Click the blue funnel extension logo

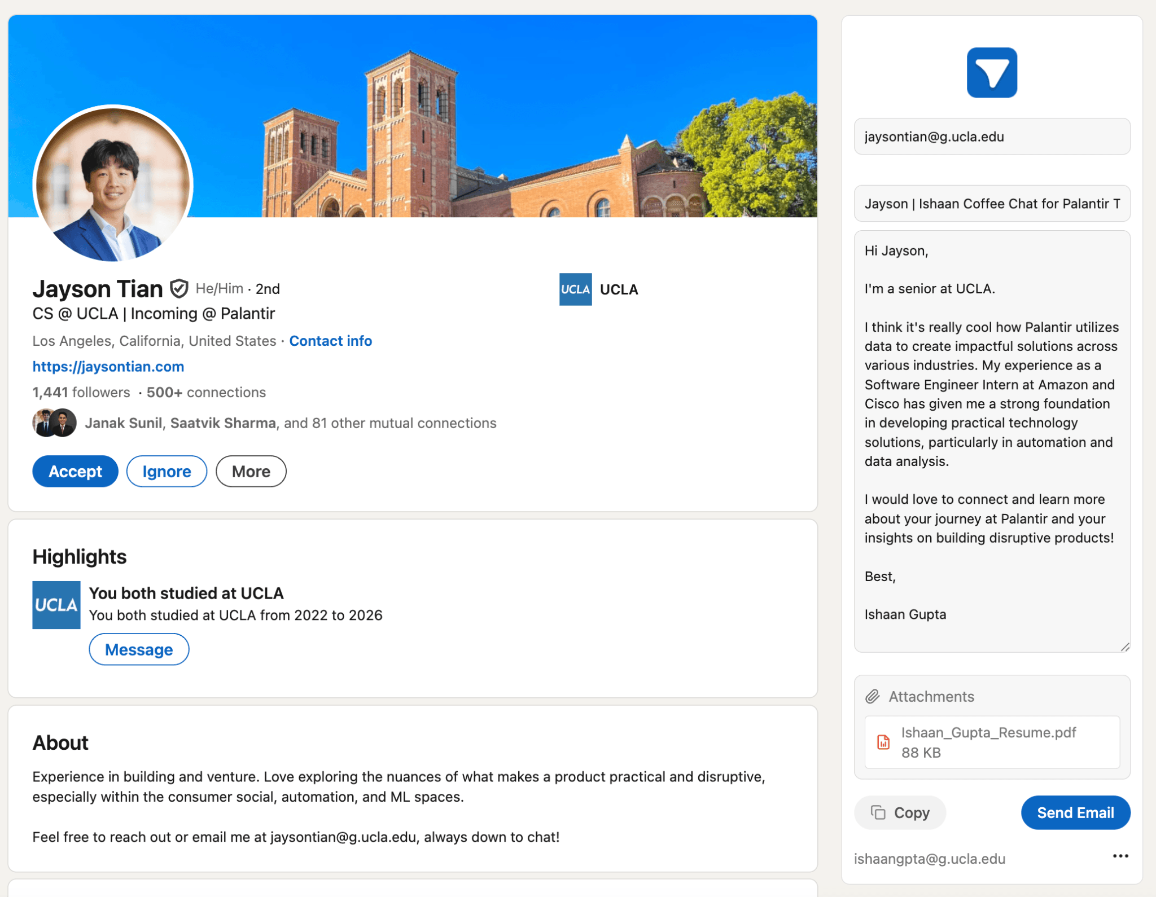tap(992, 73)
